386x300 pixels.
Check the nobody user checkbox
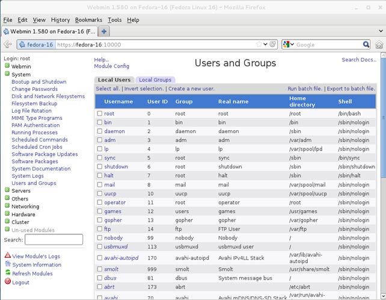pos(99,238)
